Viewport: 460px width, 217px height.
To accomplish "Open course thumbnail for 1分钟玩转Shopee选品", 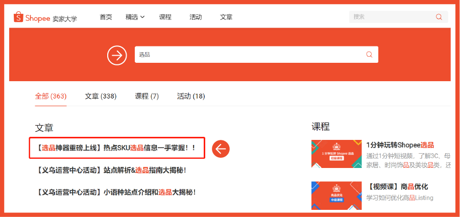I will click(x=336, y=154).
